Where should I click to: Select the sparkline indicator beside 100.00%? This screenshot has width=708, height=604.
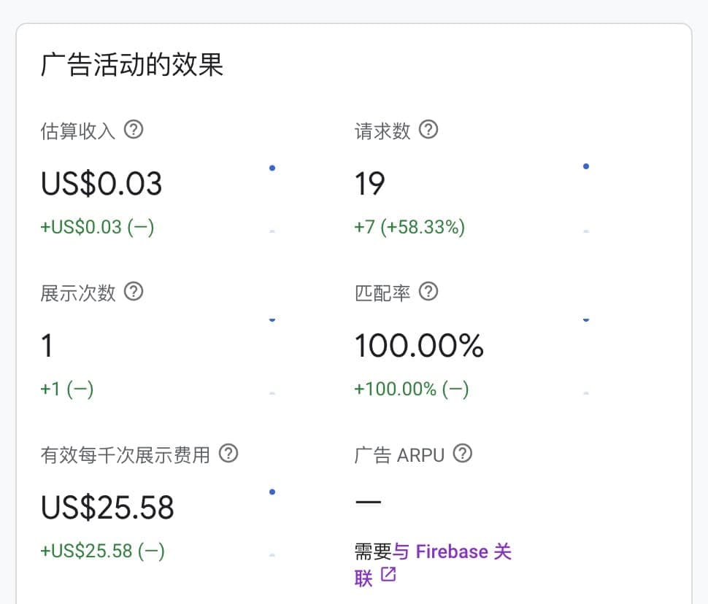[x=586, y=320]
